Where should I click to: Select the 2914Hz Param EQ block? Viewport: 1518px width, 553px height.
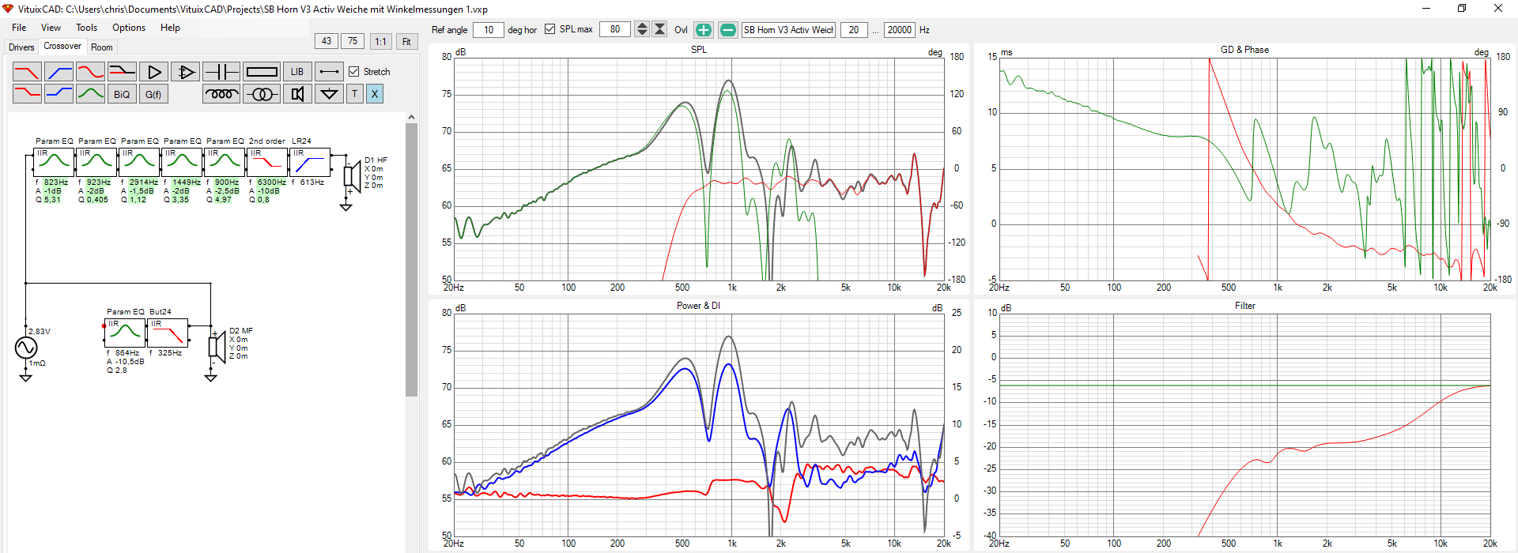(x=139, y=162)
